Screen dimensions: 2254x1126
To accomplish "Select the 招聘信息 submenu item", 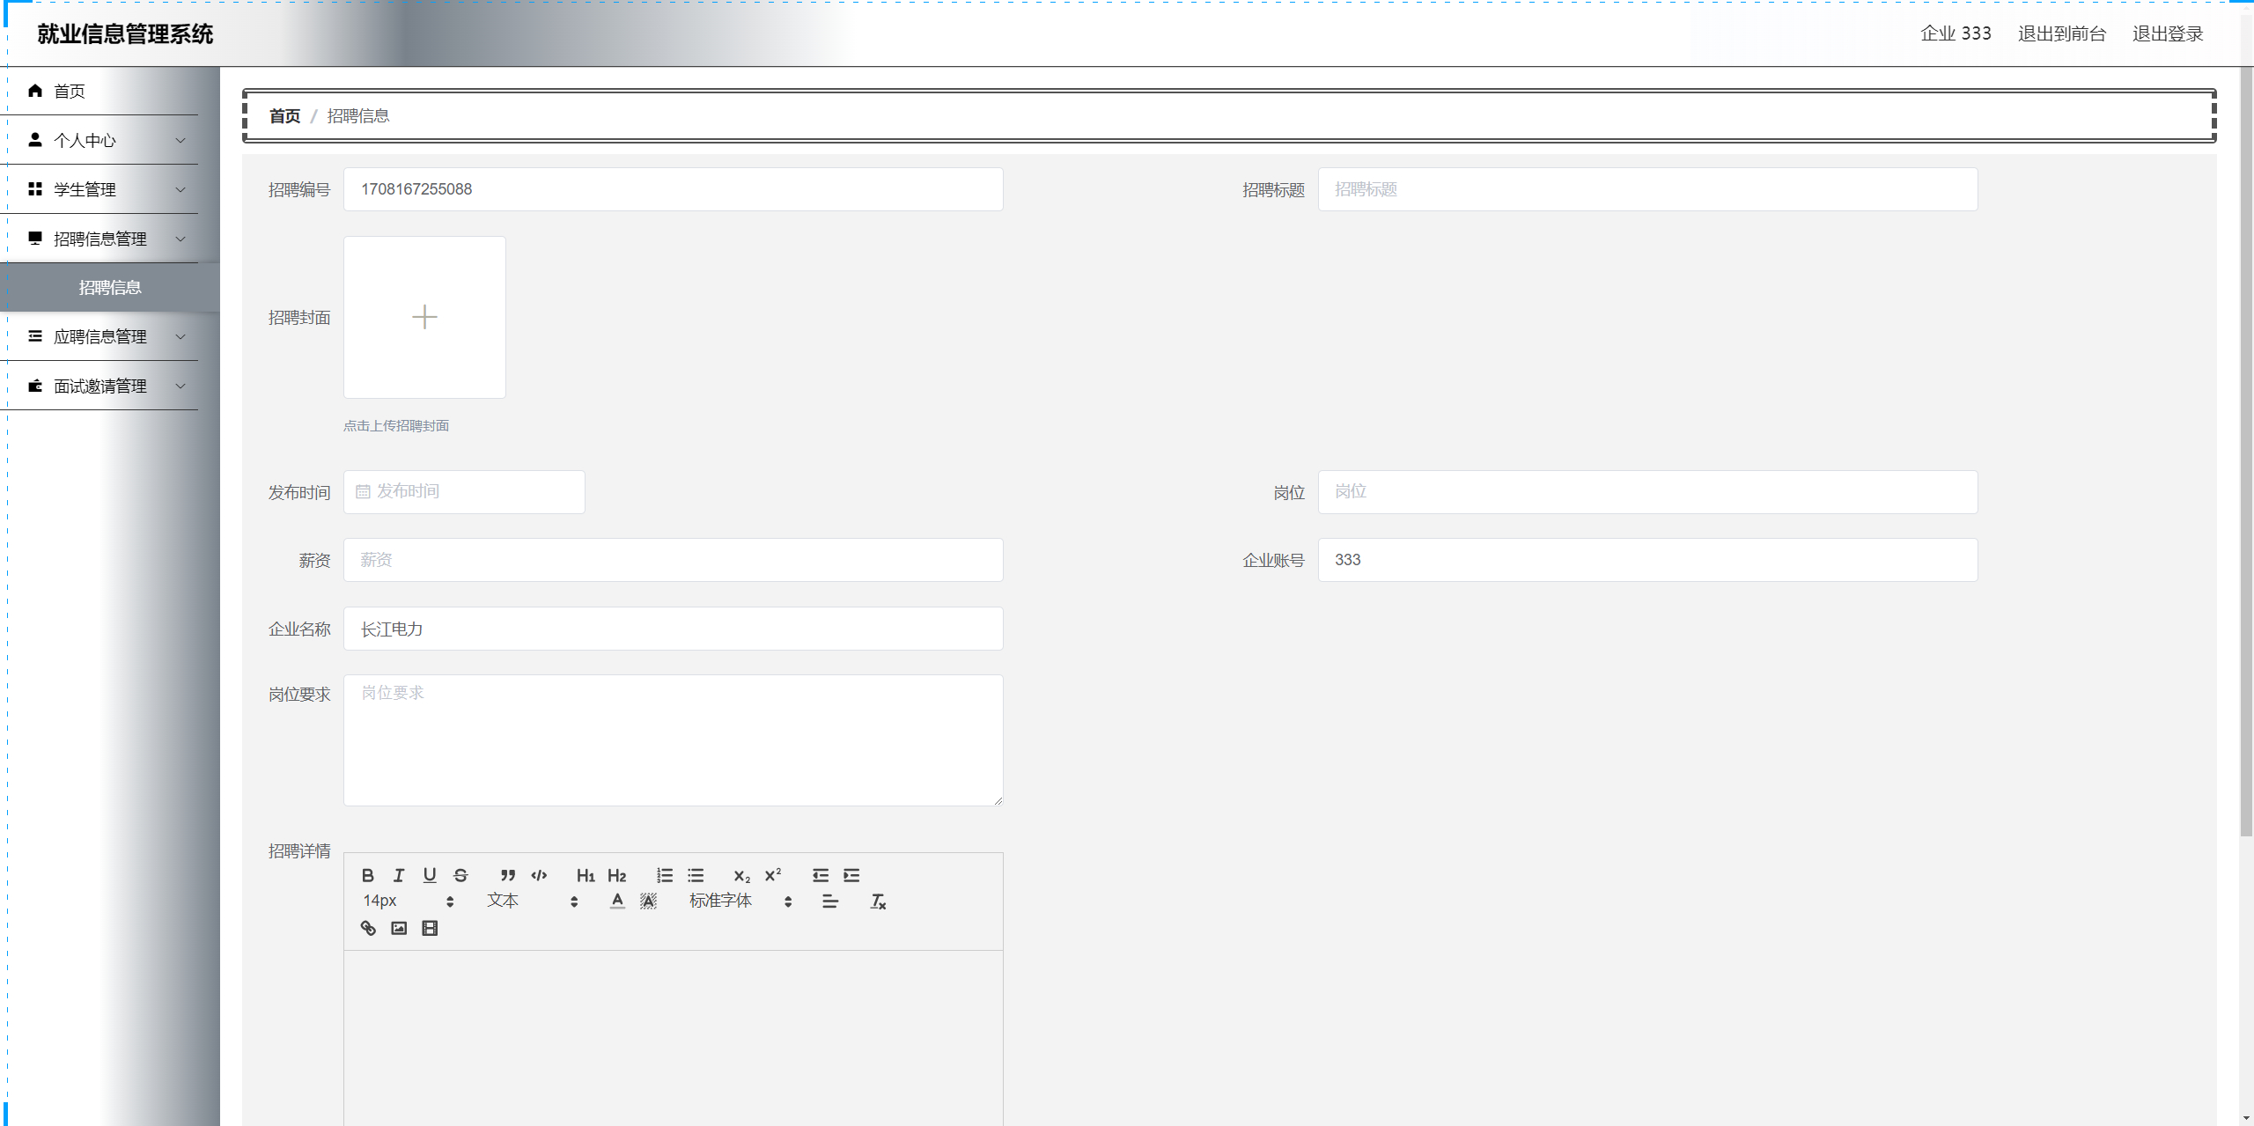I will pyautogui.click(x=110, y=288).
